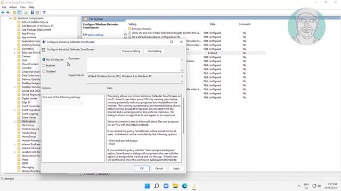Expand the File Explorer tree node

pyautogui.click(x=15, y=121)
